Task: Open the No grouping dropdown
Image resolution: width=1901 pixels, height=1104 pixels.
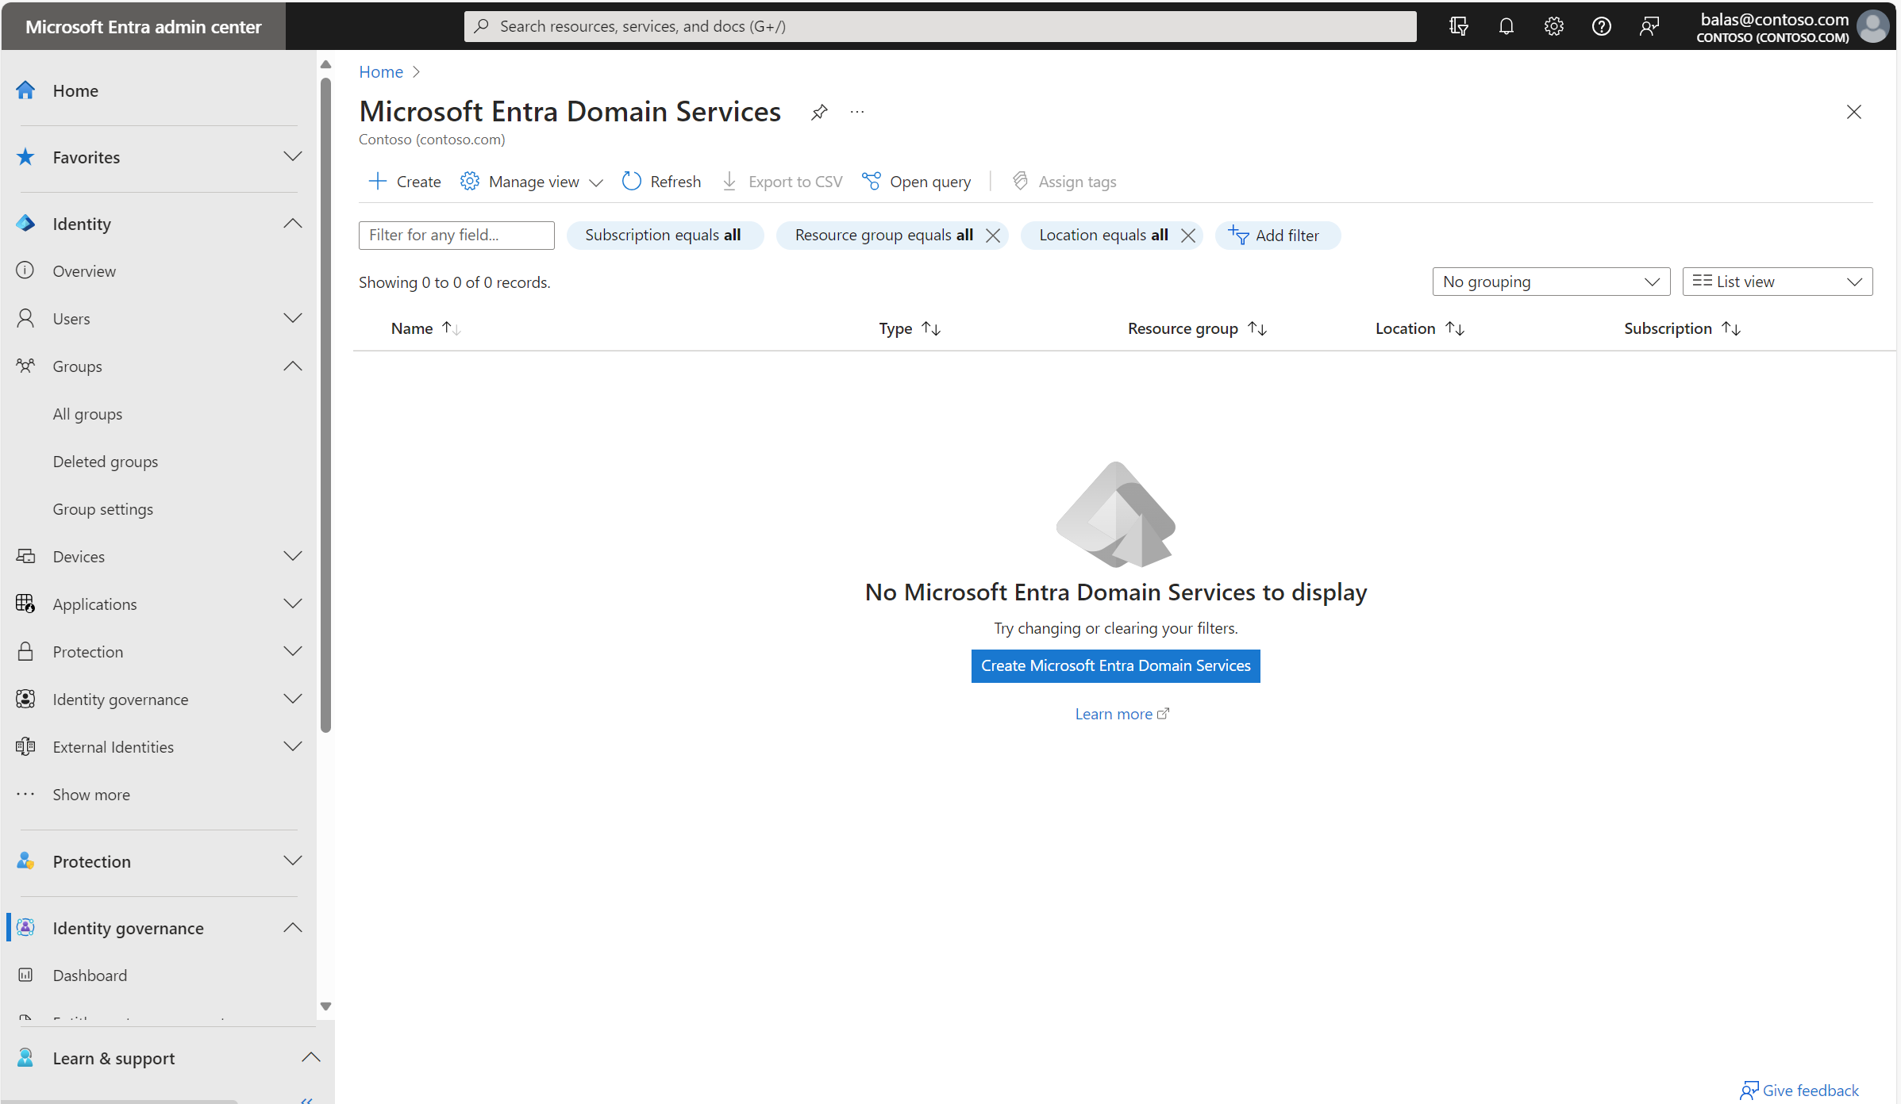Action: coord(1550,282)
